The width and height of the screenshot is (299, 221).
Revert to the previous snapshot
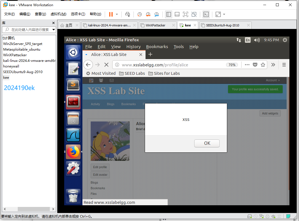148,14
